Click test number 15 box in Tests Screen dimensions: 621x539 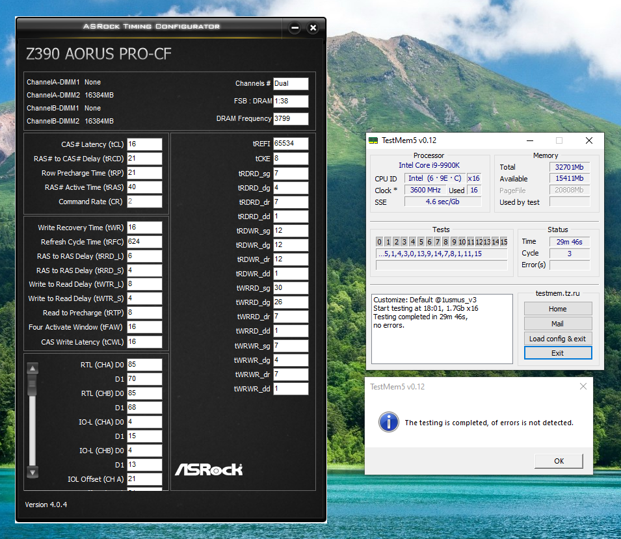click(x=504, y=242)
